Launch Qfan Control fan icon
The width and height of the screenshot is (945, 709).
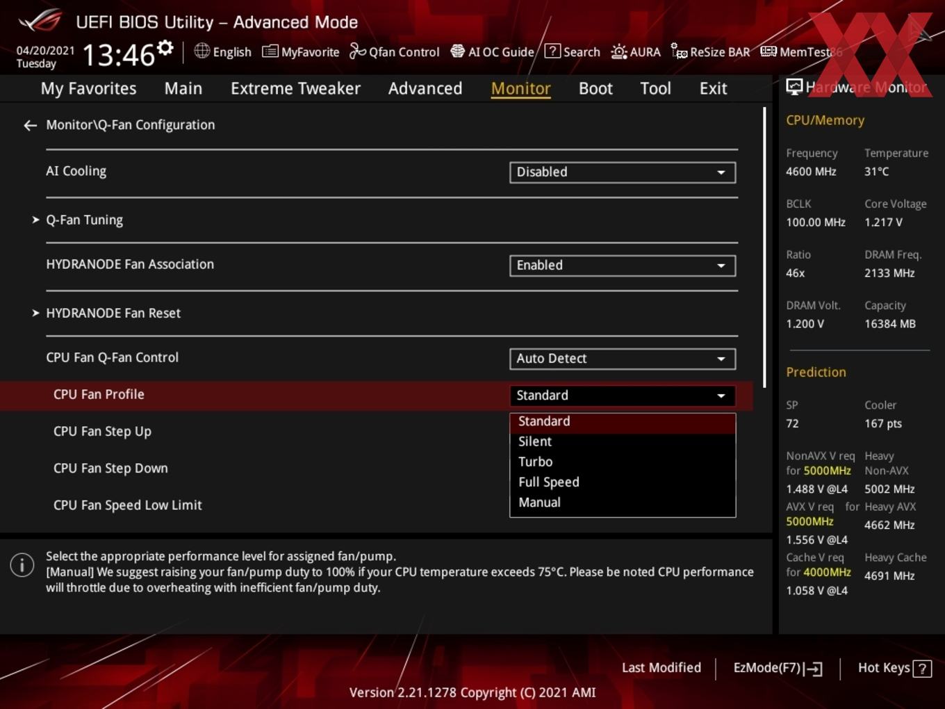[357, 51]
